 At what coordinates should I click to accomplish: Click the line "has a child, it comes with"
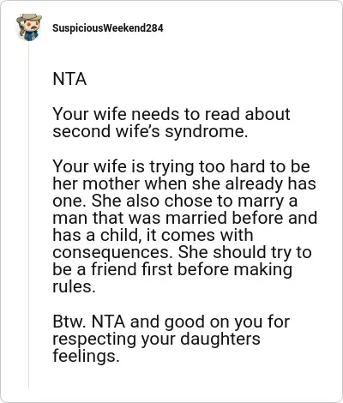pos(153,235)
